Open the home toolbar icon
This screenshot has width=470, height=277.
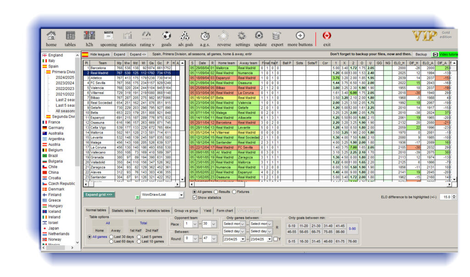click(x=51, y=36)
